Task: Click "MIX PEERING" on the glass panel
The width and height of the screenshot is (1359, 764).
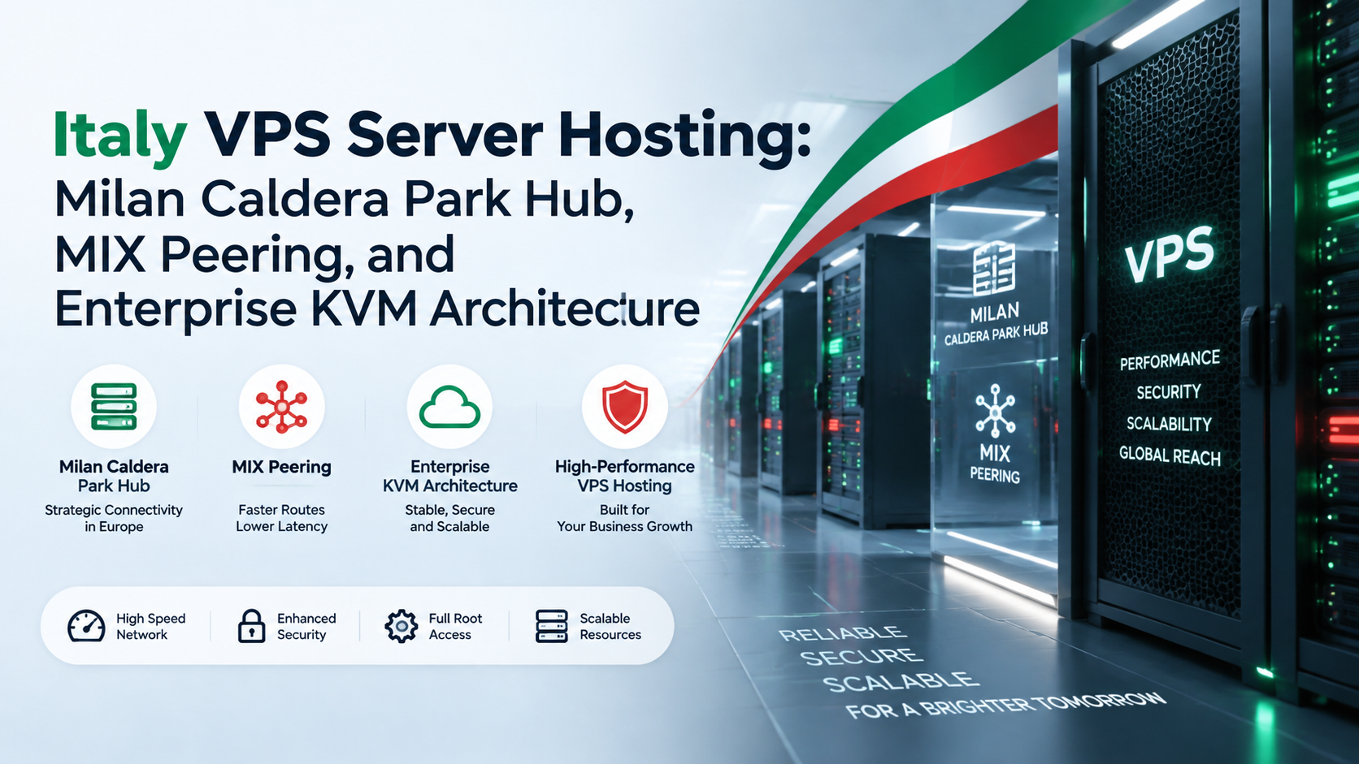Action: (995, 464)
